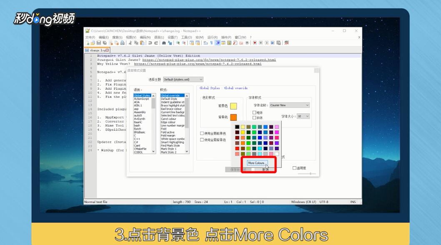The width and height of the screenshot is (441, 245).
Task: Open the font size dropdown showing 10
Action: (x=303, y=116)
